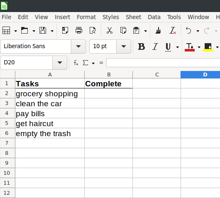Open the Format menu
The image size is (220, 198).
point(86,17)
